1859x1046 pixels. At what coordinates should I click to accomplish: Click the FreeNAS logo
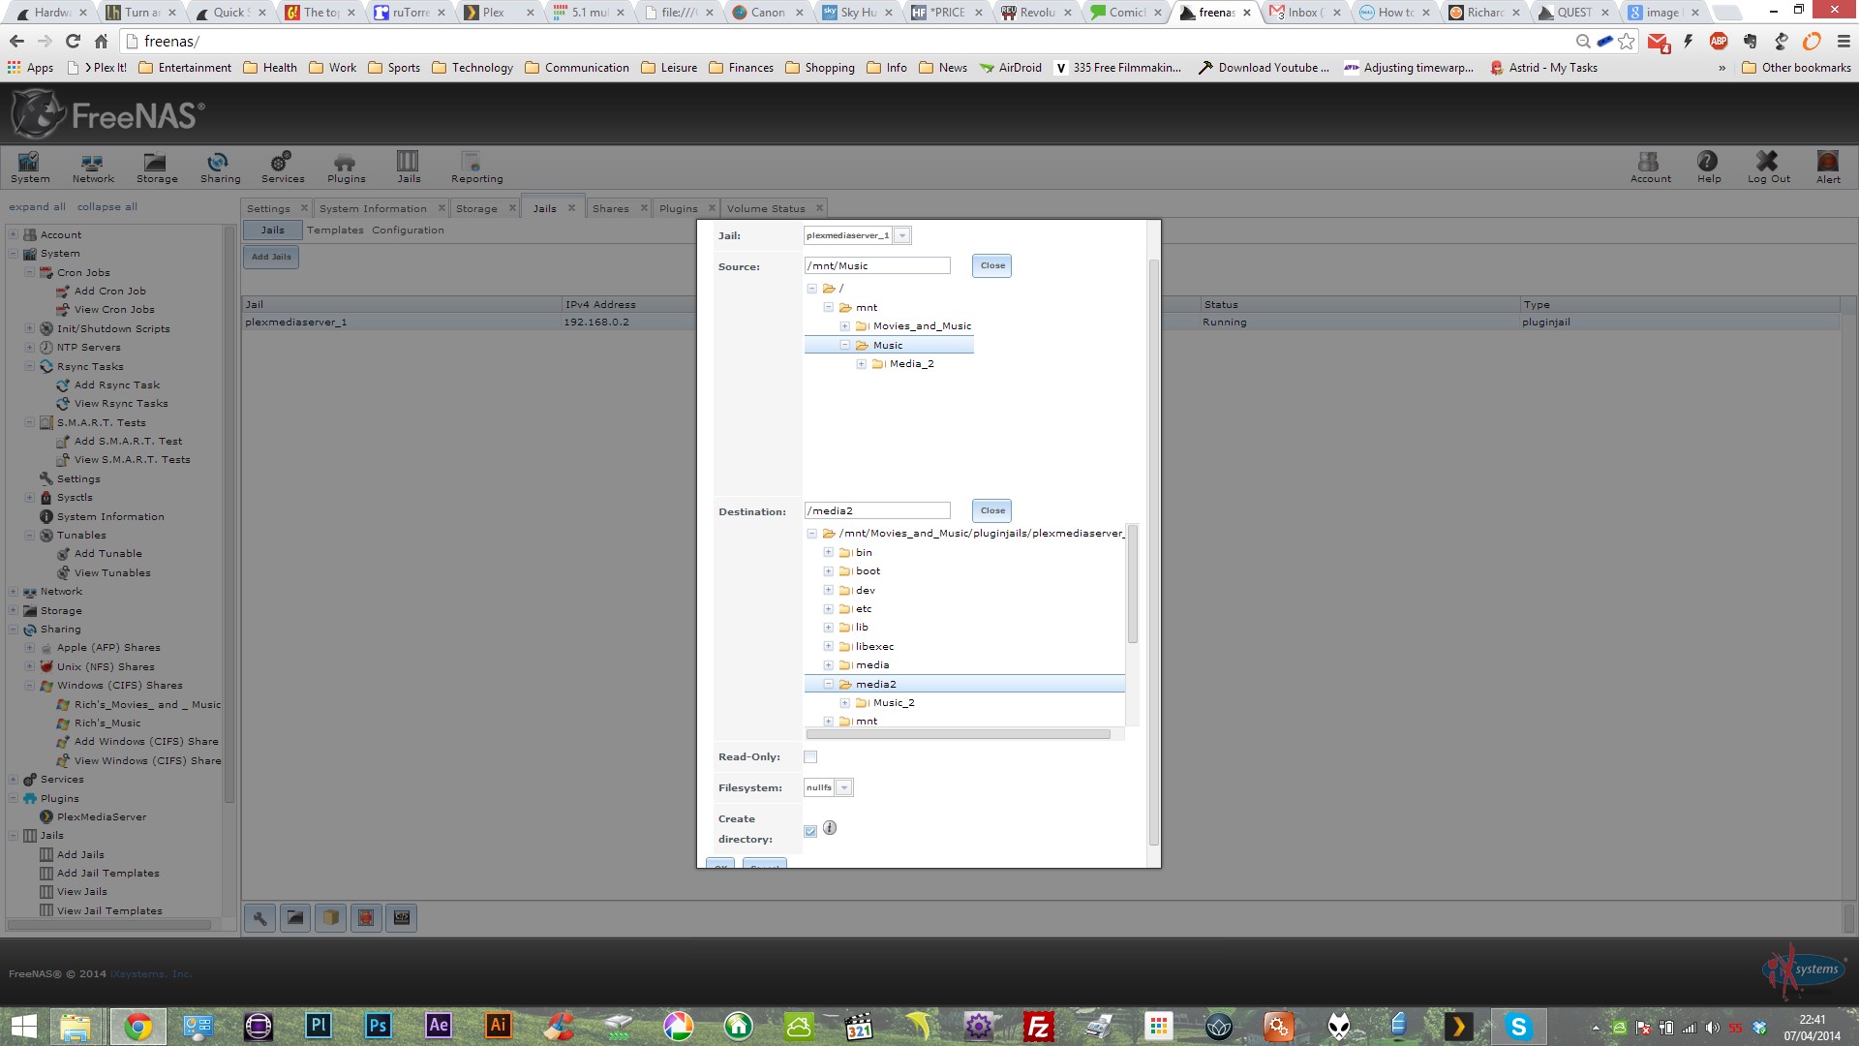tap(107, 114)
